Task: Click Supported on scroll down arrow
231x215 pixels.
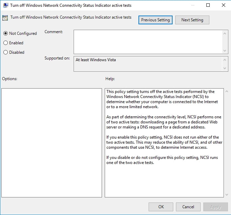Action: (x=225, y=68)
